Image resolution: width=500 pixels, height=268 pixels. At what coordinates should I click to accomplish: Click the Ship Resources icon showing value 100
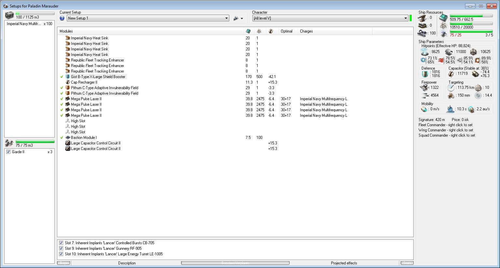click(x=422, y=33)
